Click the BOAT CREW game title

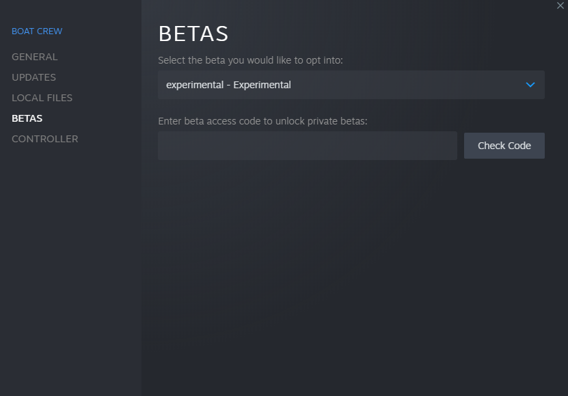pyautogui.click(x=37, y=31)
